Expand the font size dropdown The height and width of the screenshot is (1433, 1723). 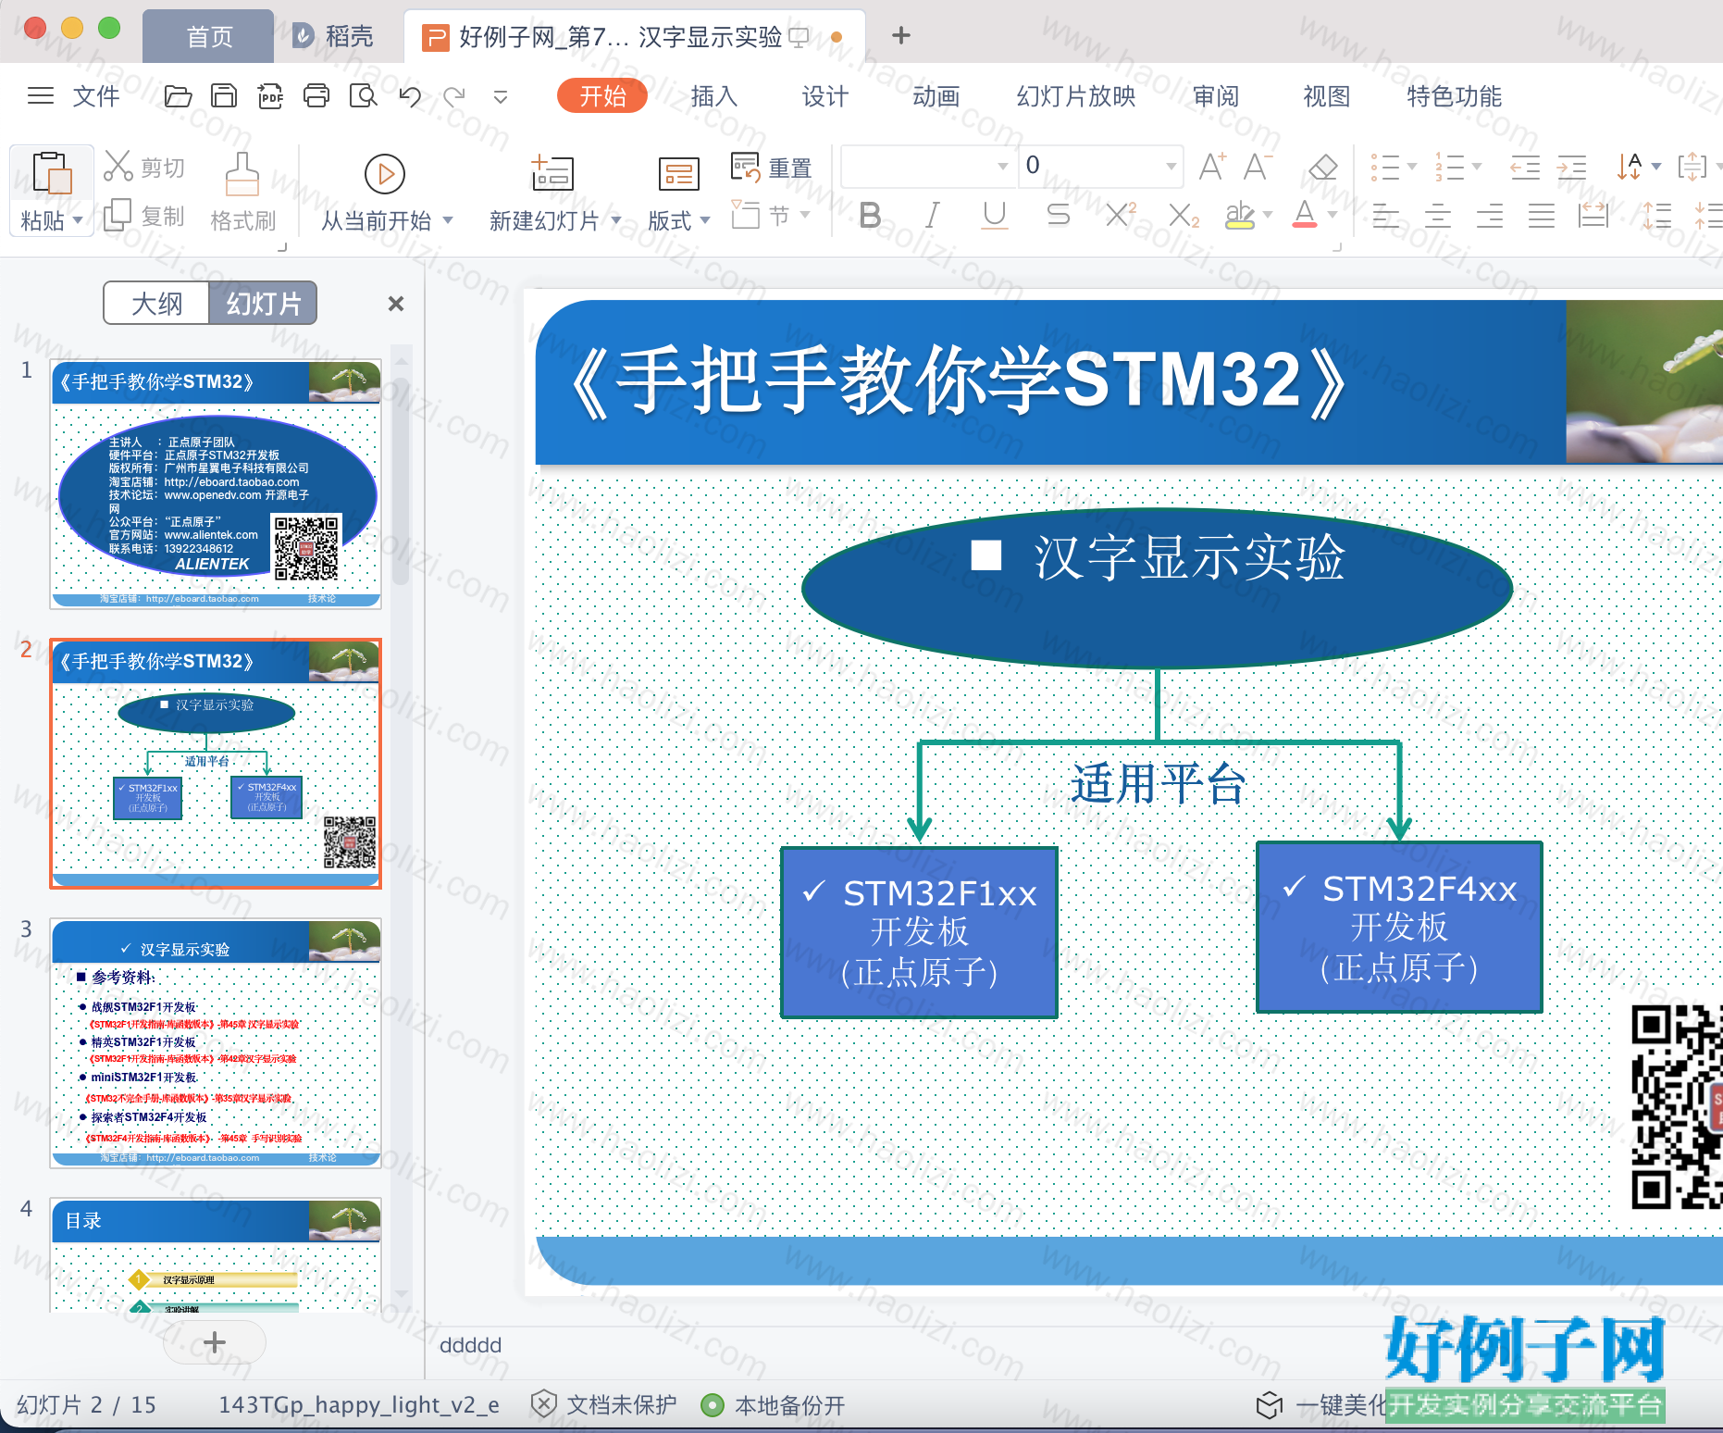[x=1171, y=167]
